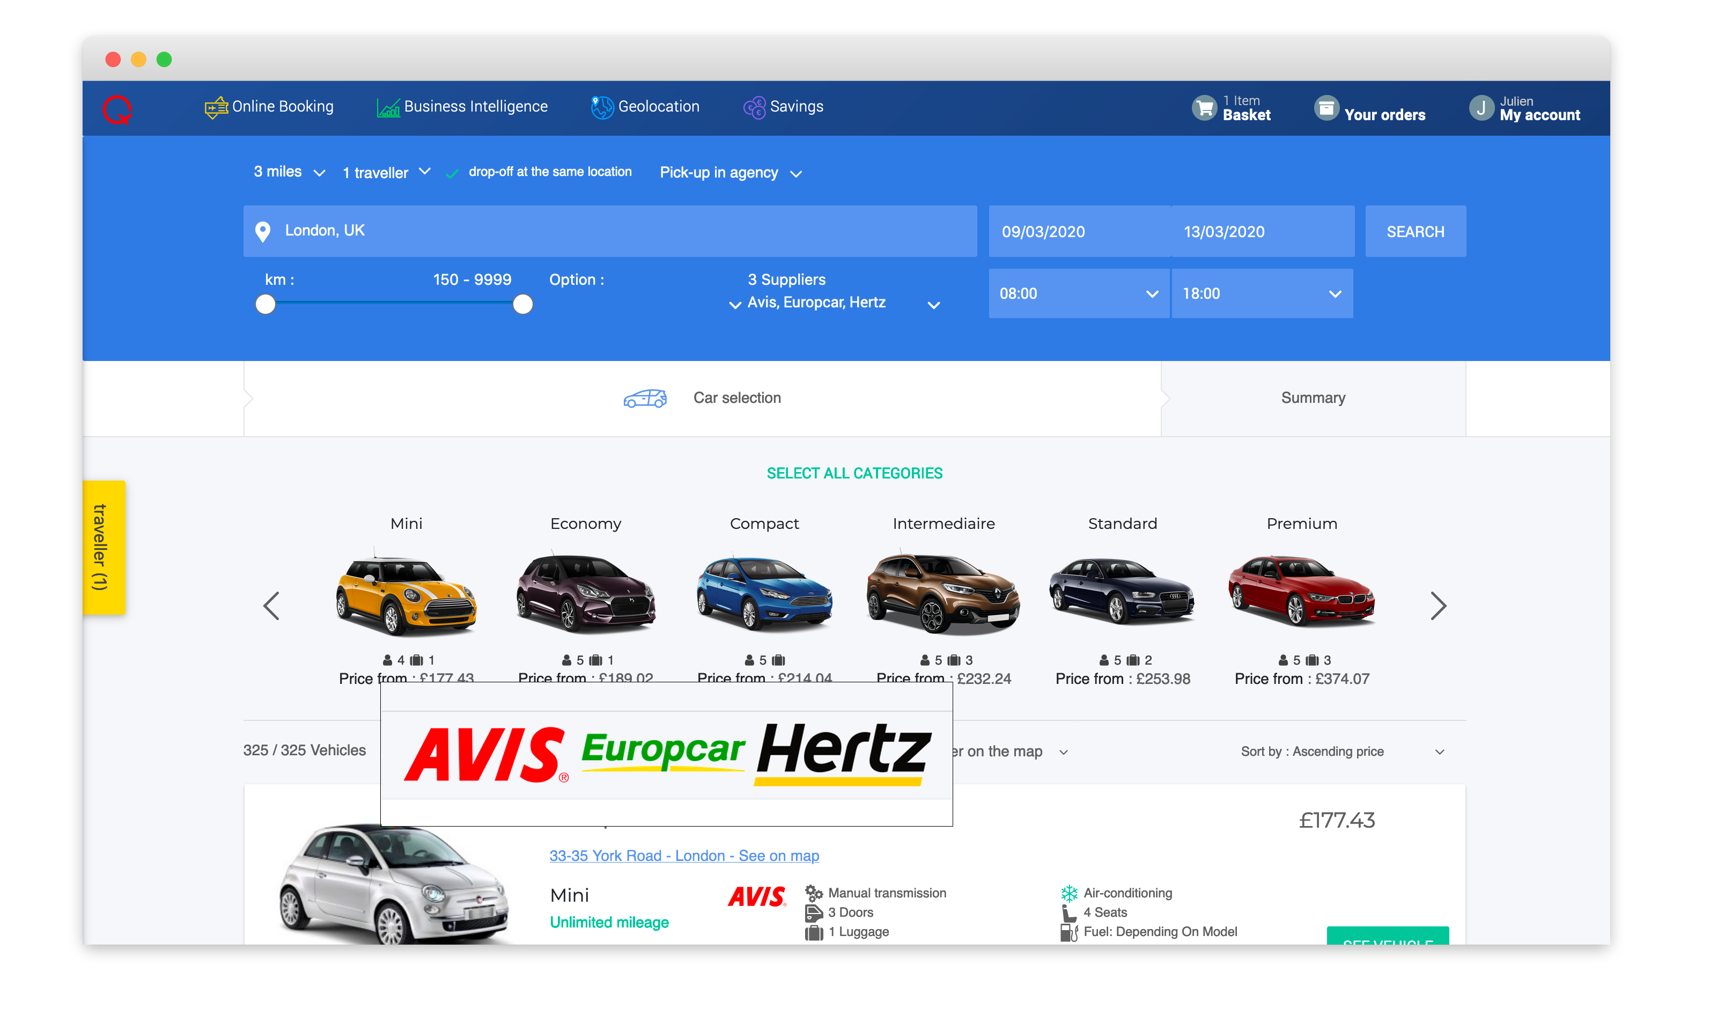Screen dimensions: 1710x1024
Task: Open 33-35 York Road See on map link
Action: (684, 856)
